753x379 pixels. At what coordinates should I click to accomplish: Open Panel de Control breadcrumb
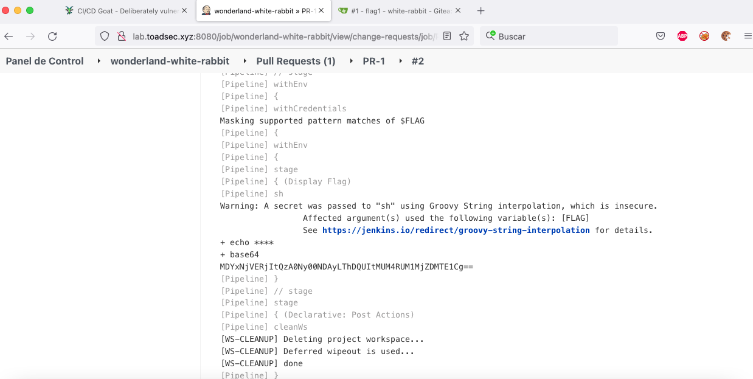[45, 61]
